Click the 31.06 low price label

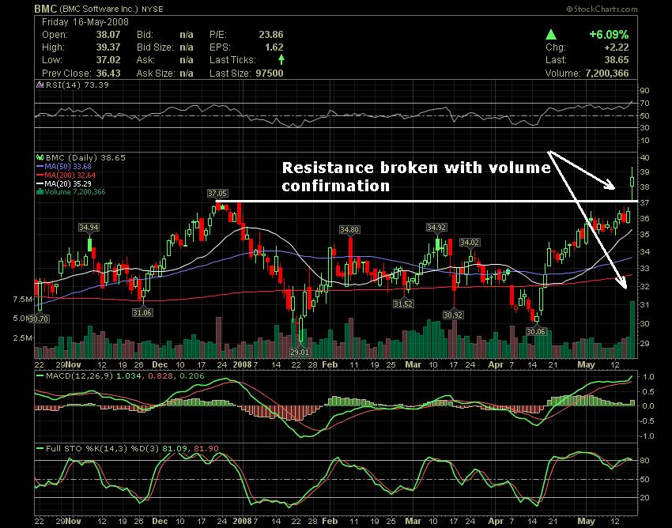tap(142, 312)
